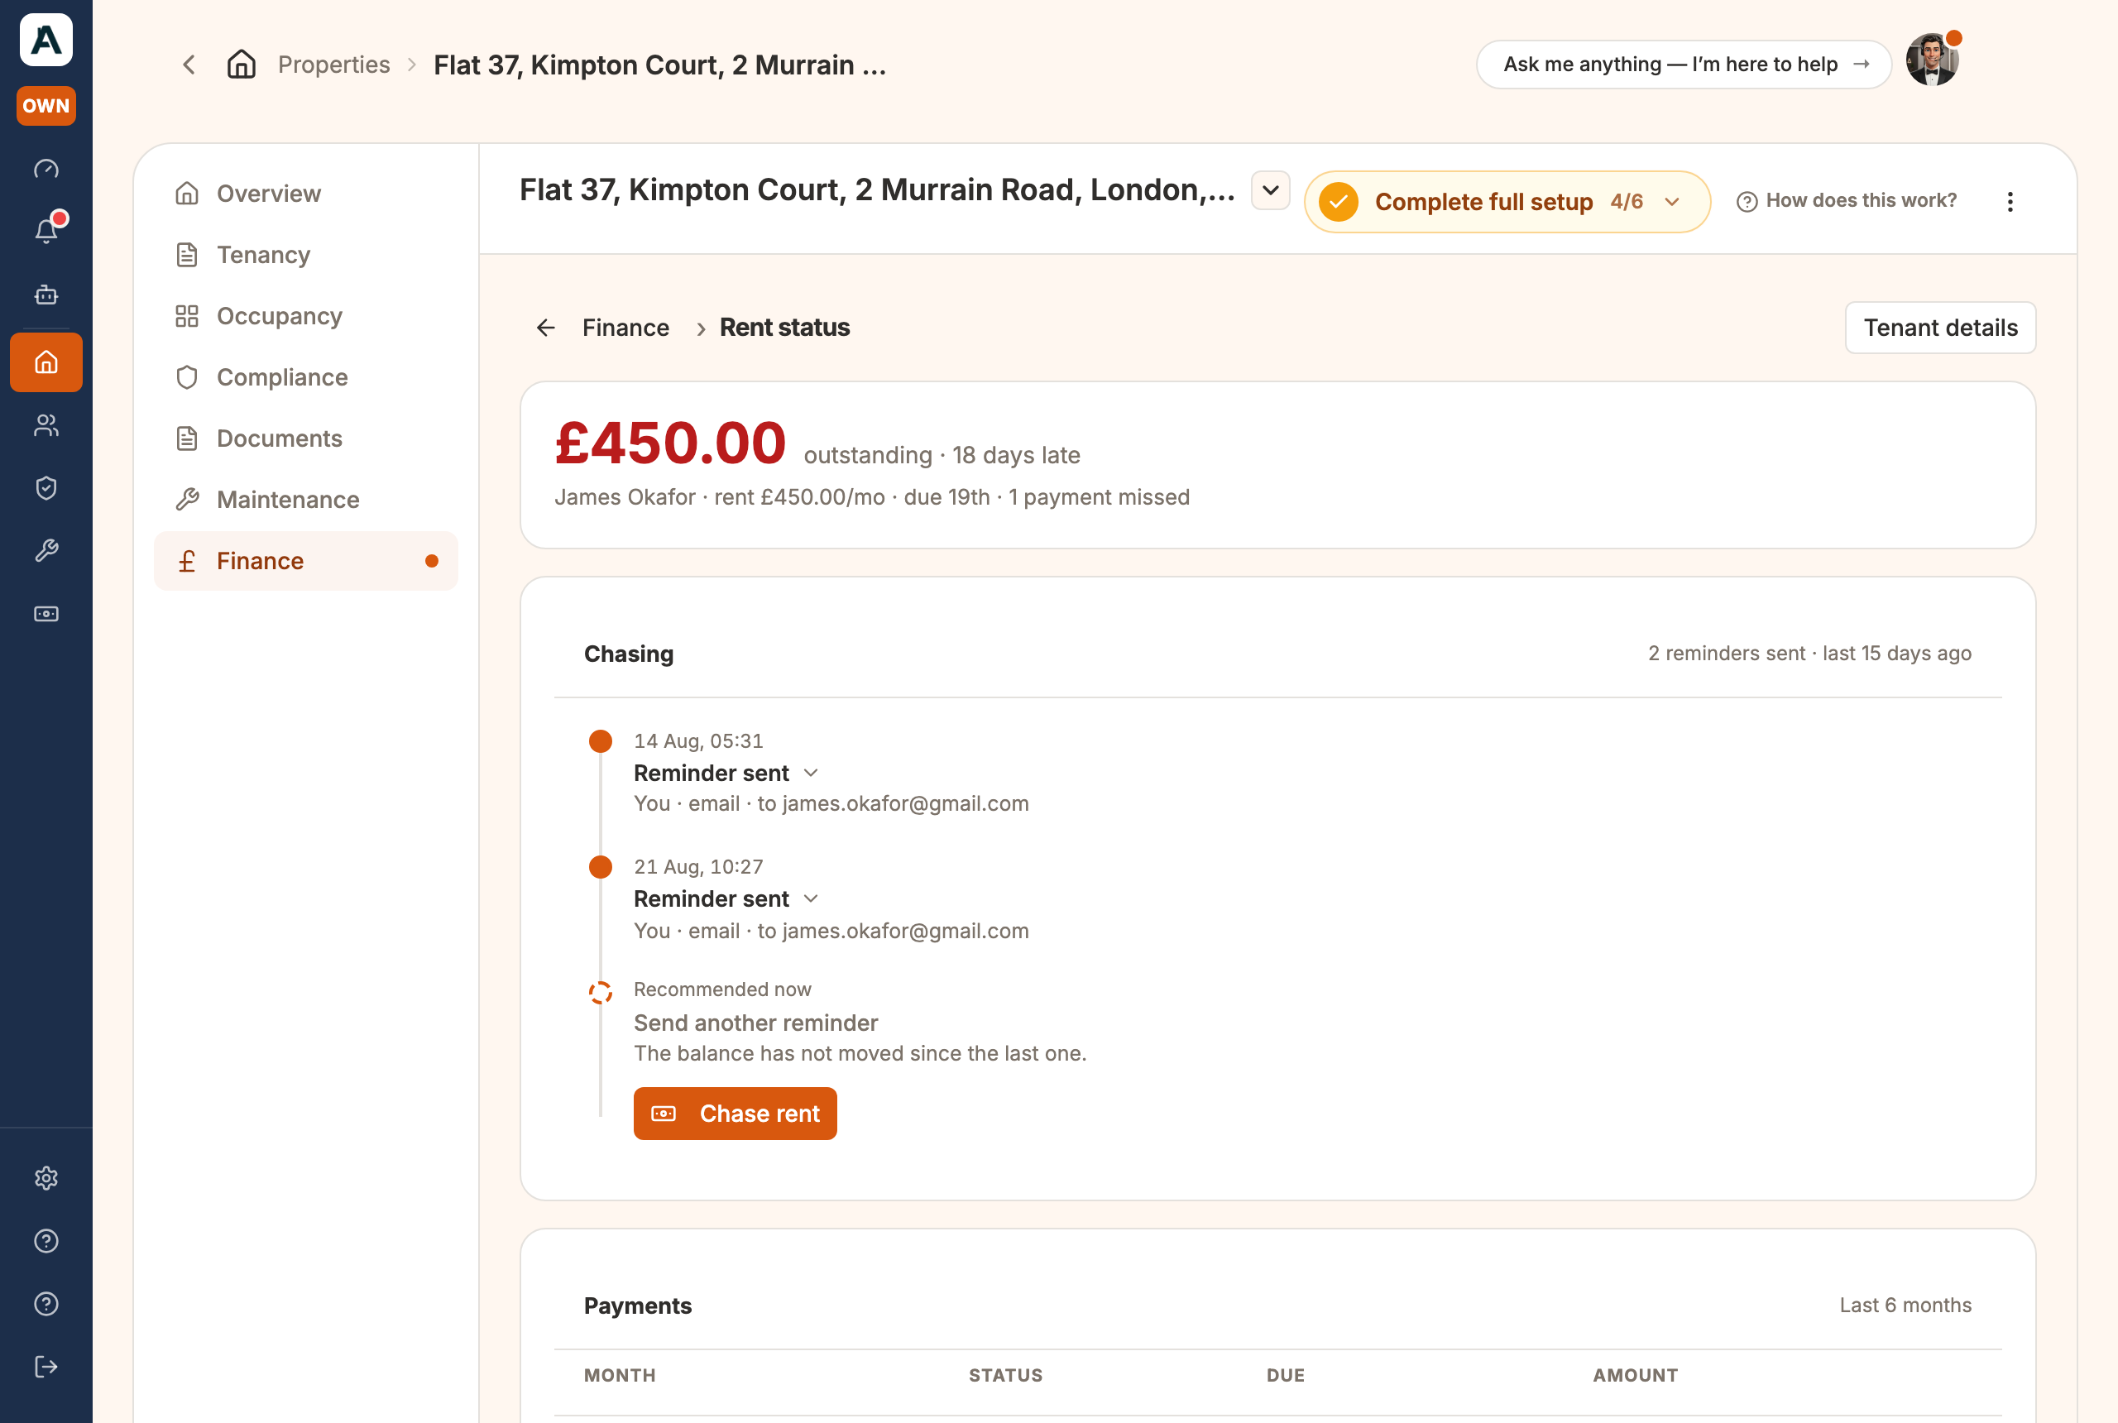Screen dimensions: 2118x1423
Task: Click the Last 6 months label
Action: coord(1905,1305)
